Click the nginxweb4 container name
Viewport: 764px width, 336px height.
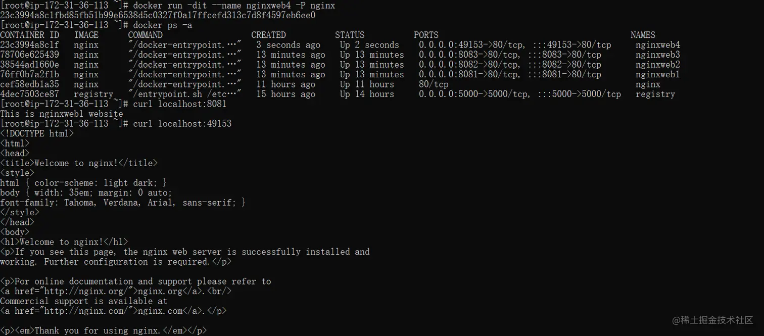[657, 45]
